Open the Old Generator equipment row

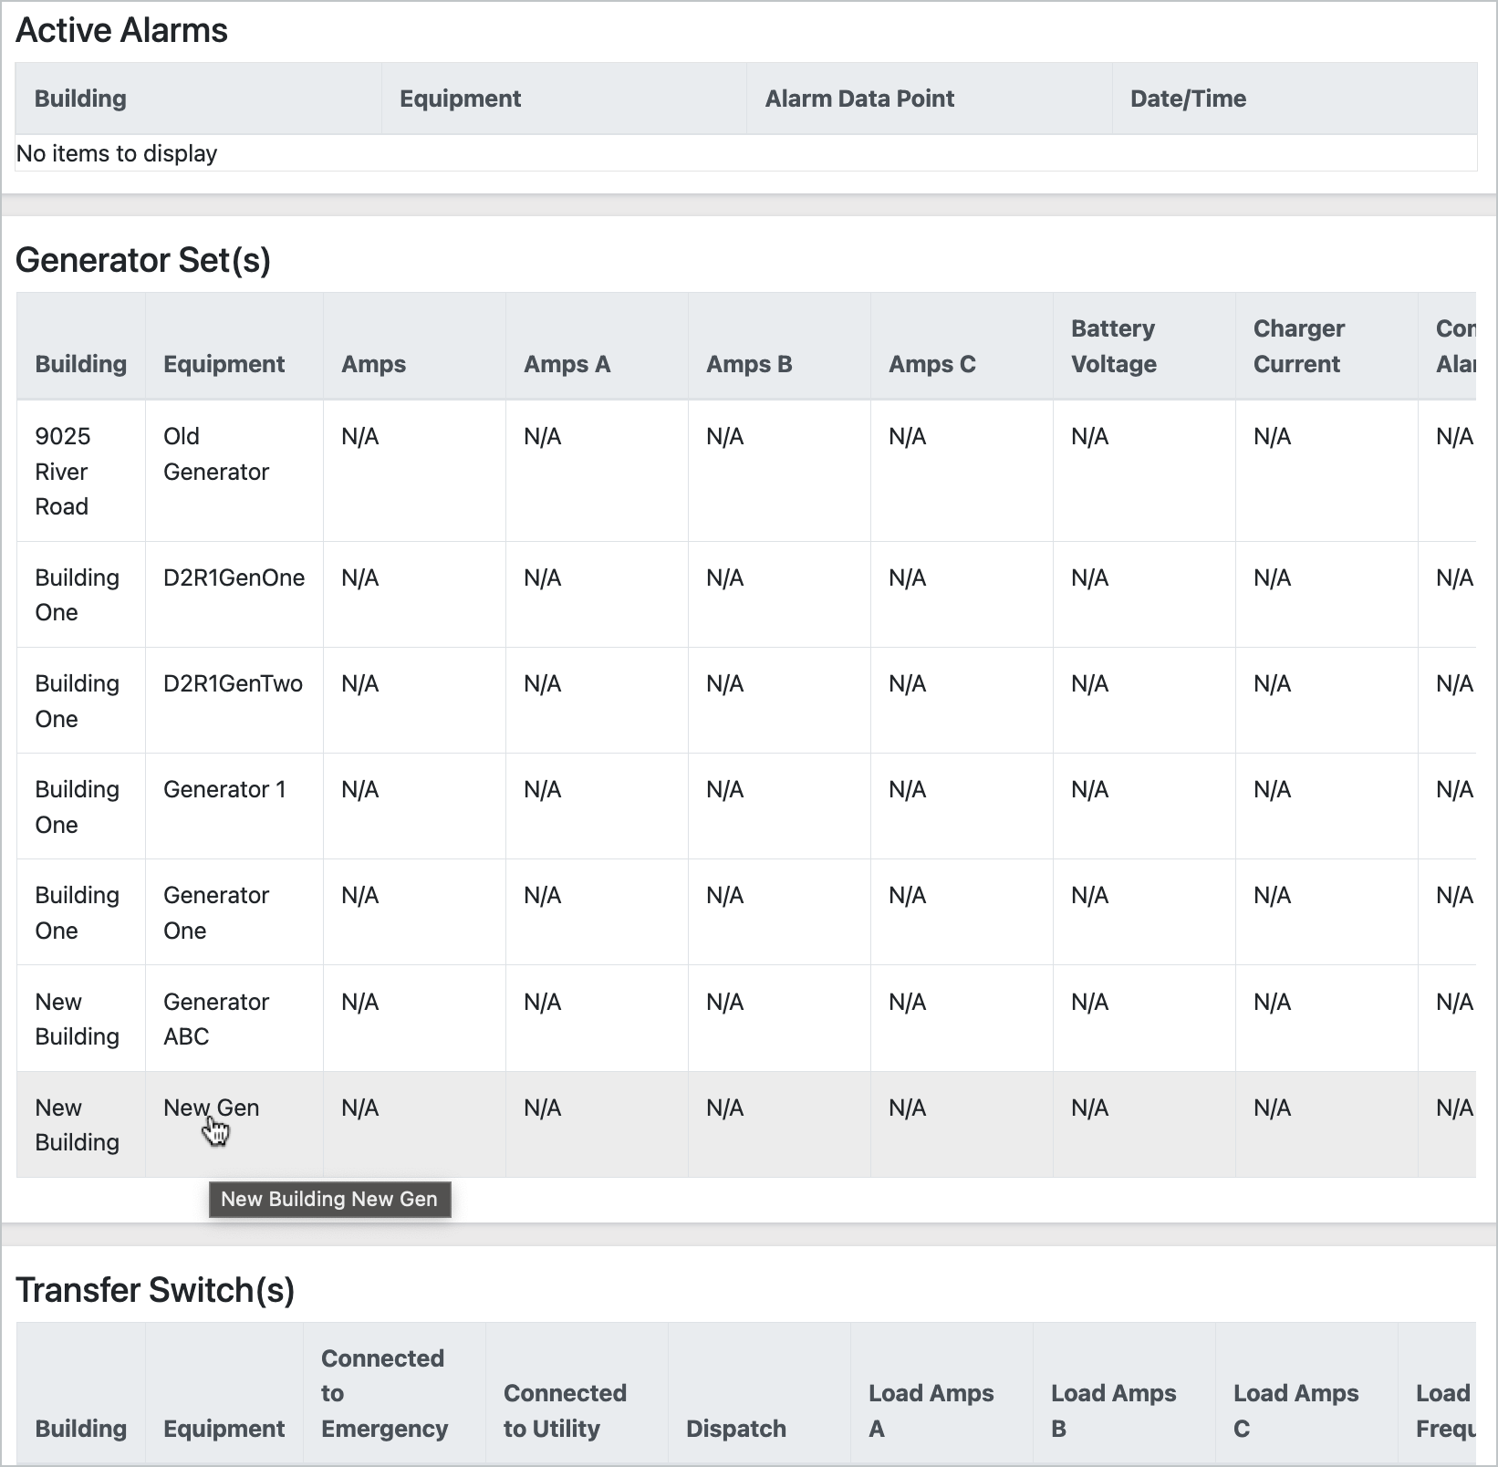[216, 453]
